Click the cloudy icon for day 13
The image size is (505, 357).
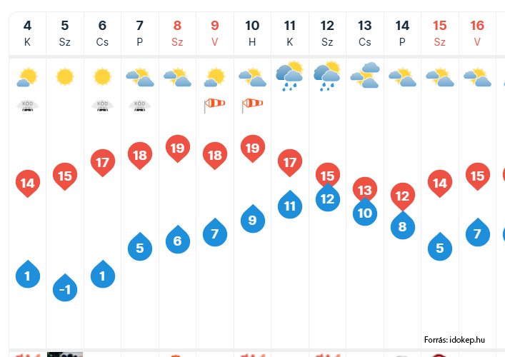[365, 75]
